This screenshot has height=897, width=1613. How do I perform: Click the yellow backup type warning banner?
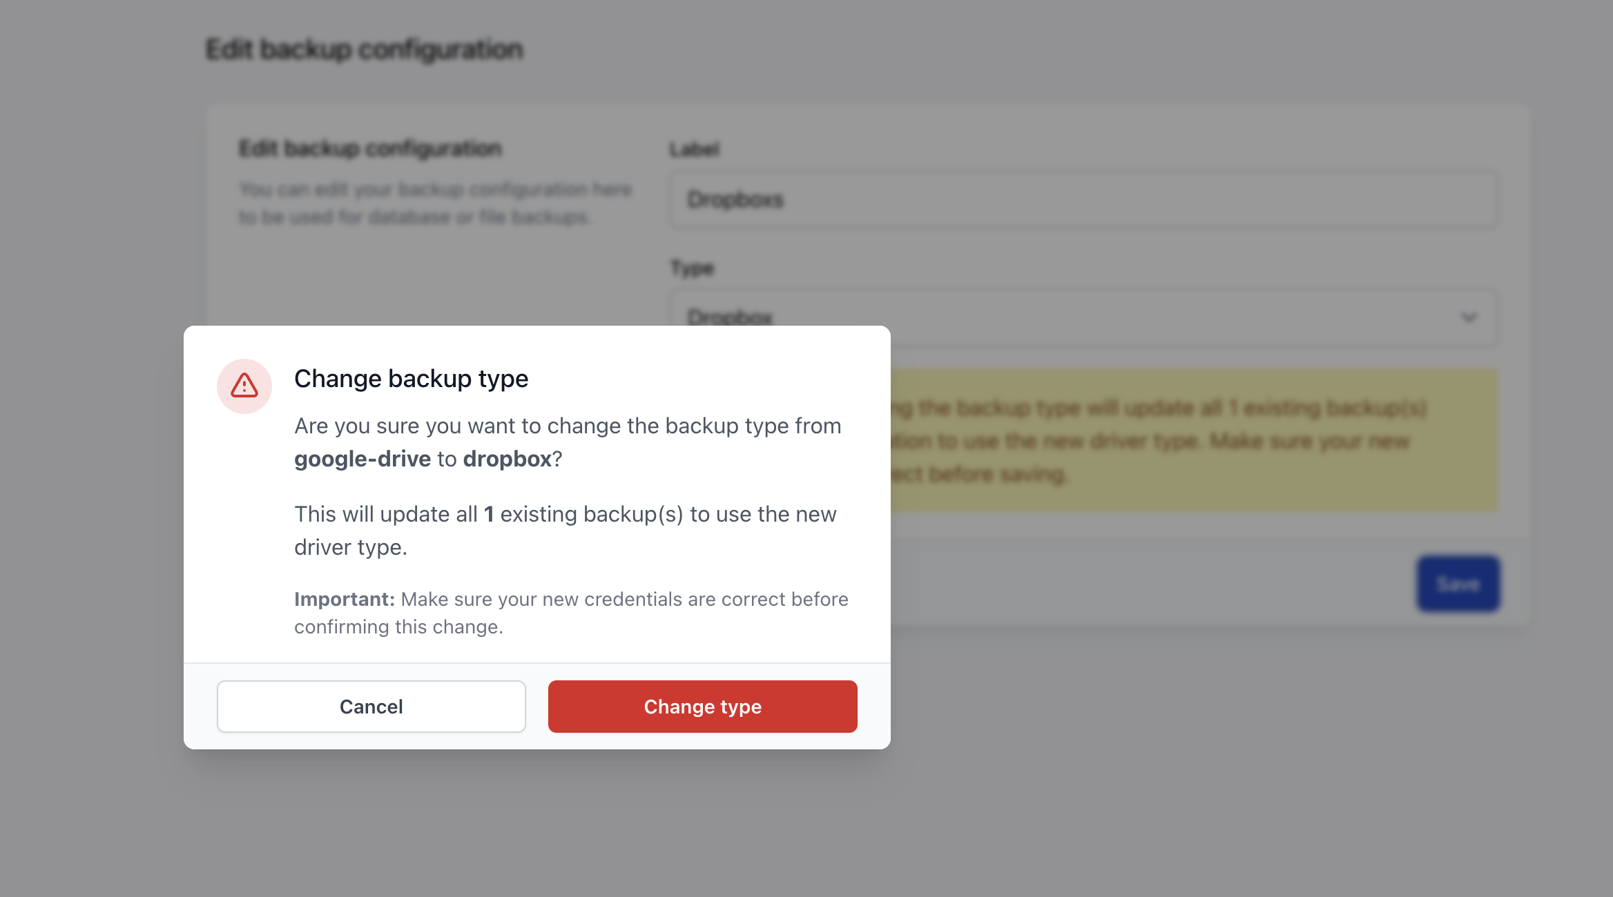coord(1194,441)
